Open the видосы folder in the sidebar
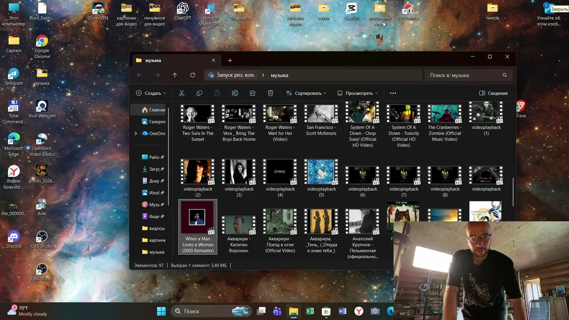This screenshot has width=569, height=320. (x=153, y=228)
